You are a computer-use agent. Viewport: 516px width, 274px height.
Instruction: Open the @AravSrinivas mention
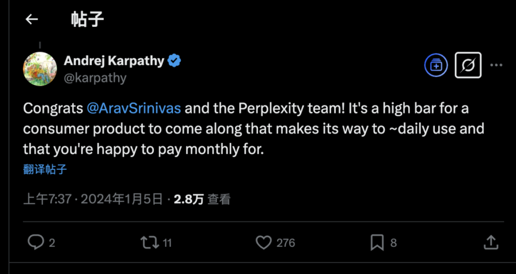coord(134,109)
